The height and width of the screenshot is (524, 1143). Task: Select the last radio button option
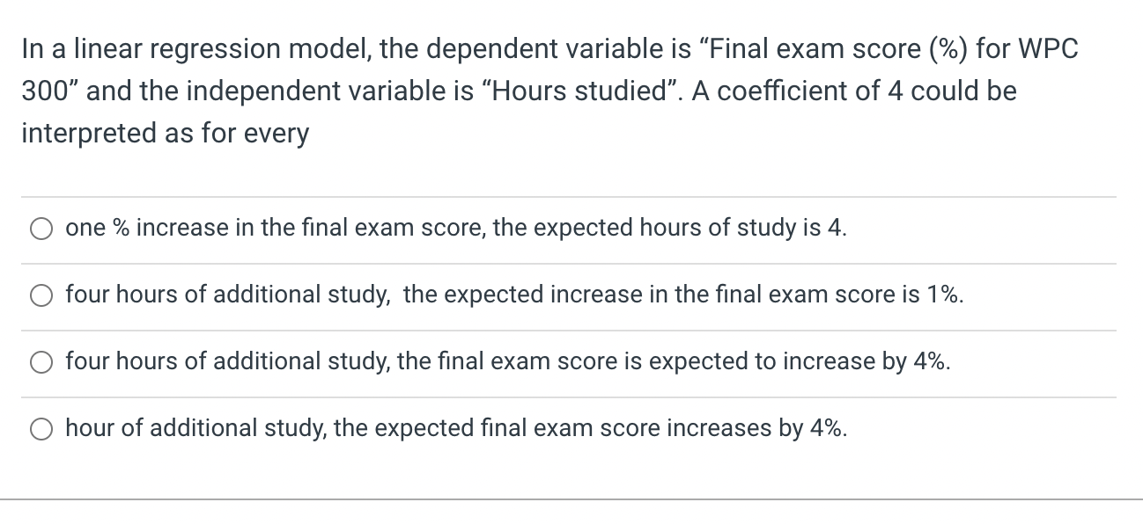pos(41,428)
